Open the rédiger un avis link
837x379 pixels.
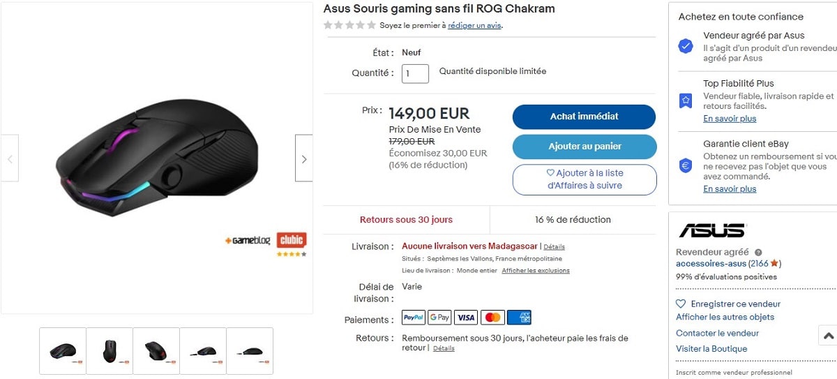click(474, 26)
